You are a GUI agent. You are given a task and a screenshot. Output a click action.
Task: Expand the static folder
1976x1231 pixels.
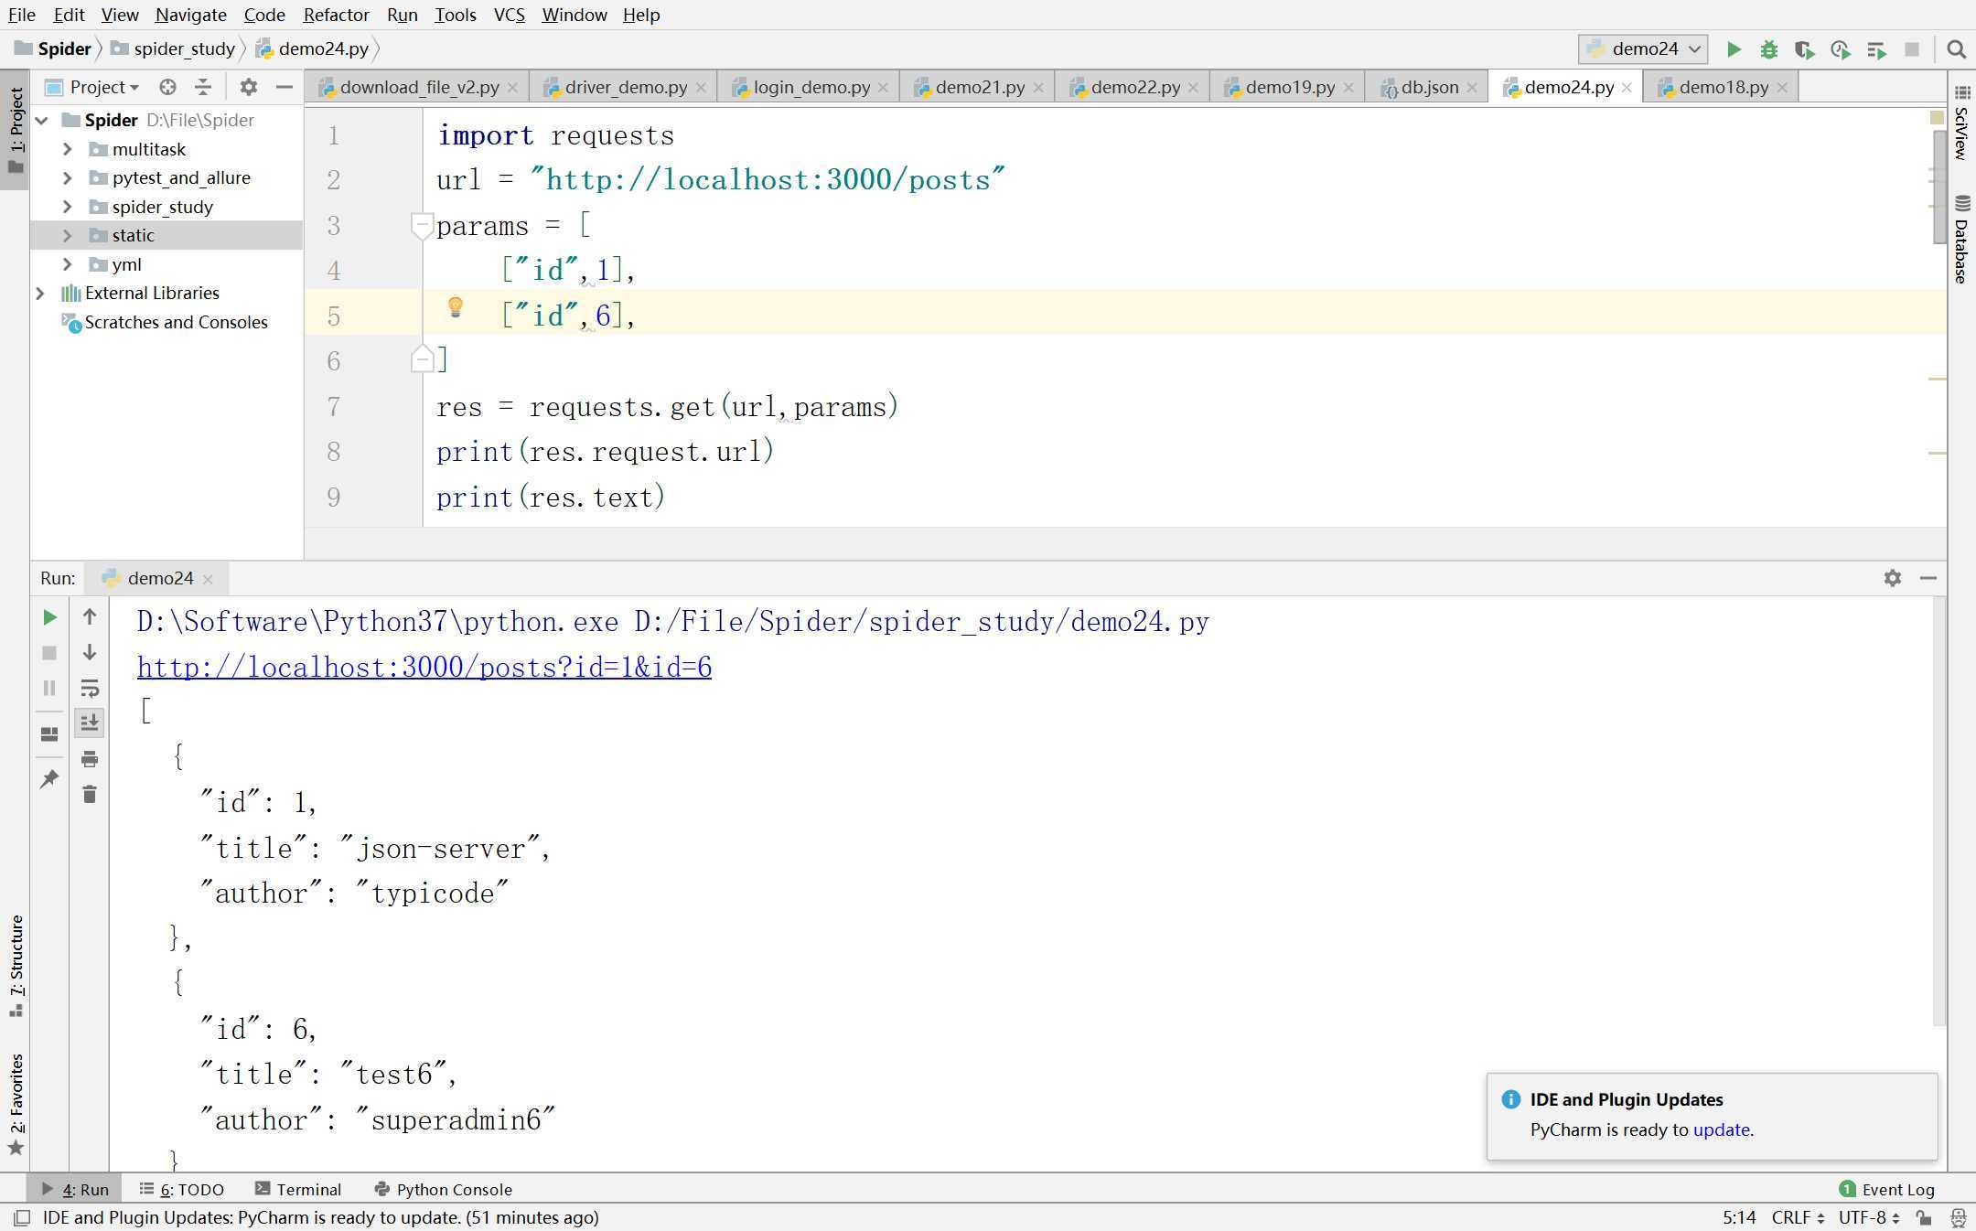tap(67, 235)
